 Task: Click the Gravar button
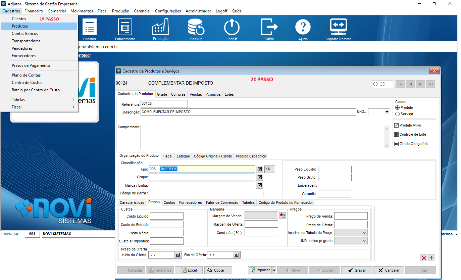pyautogui.click(x=357, y=270)
